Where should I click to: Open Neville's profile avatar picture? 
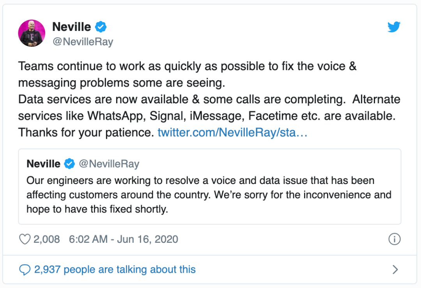pos(32,33)
